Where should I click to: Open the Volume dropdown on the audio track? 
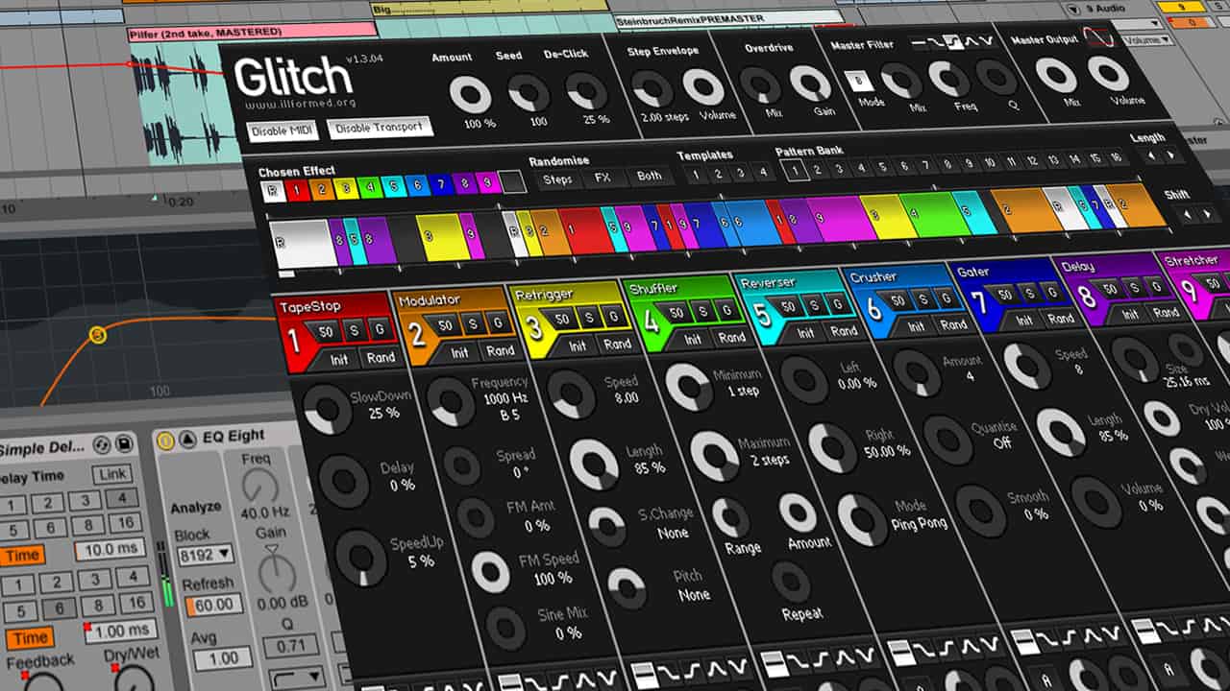pos(1148,40)
